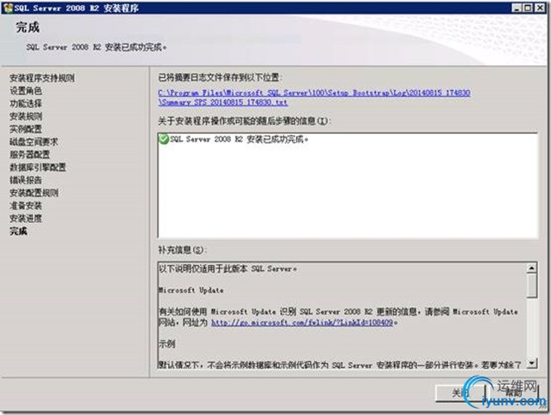Select the 设置角色 step in sidebar
Viewport: 551px width, 415px height.
pyautogui.click(x=26, y=91)
